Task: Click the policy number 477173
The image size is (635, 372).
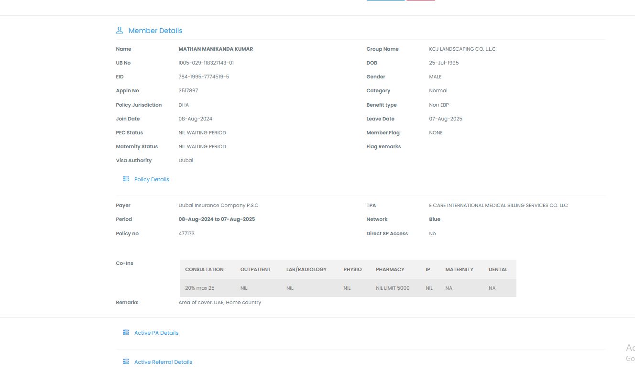Action: pyautogui.click(x=186, y=233)
